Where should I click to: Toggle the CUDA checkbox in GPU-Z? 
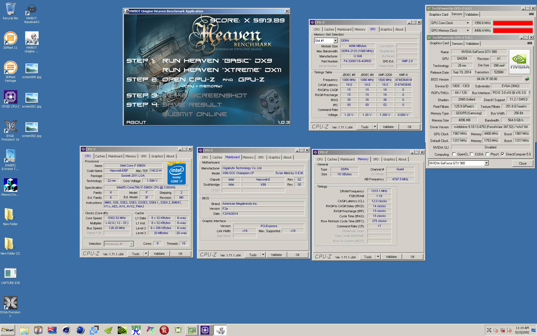(x=472, y=154)
